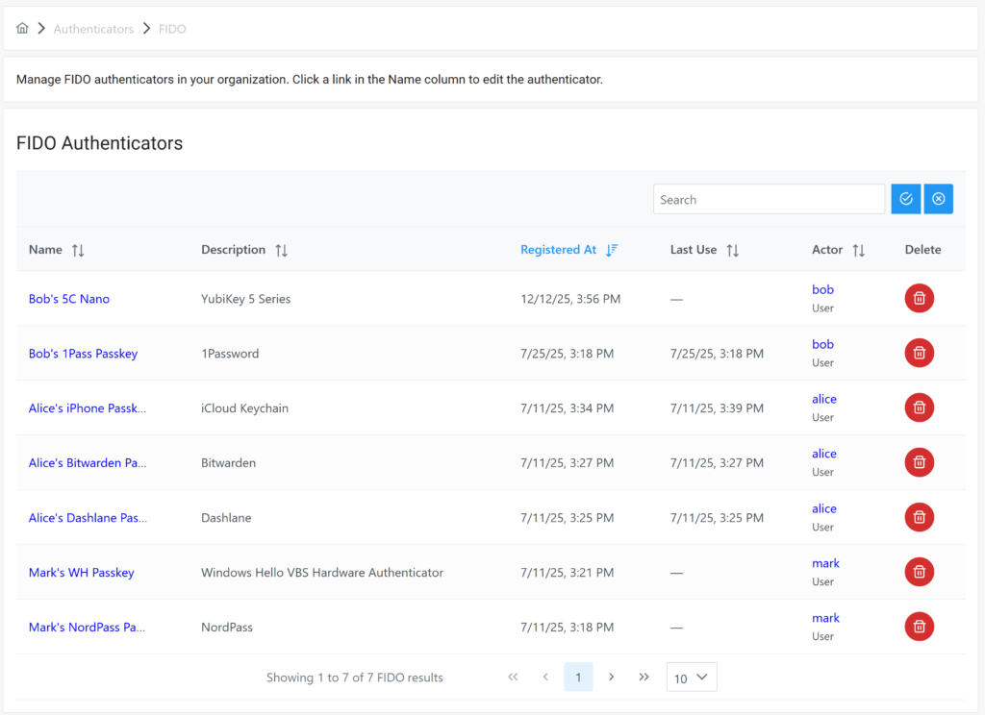
Task: Select the 7/11/25, 3:21 PM registered date
Action: [568, 573]
